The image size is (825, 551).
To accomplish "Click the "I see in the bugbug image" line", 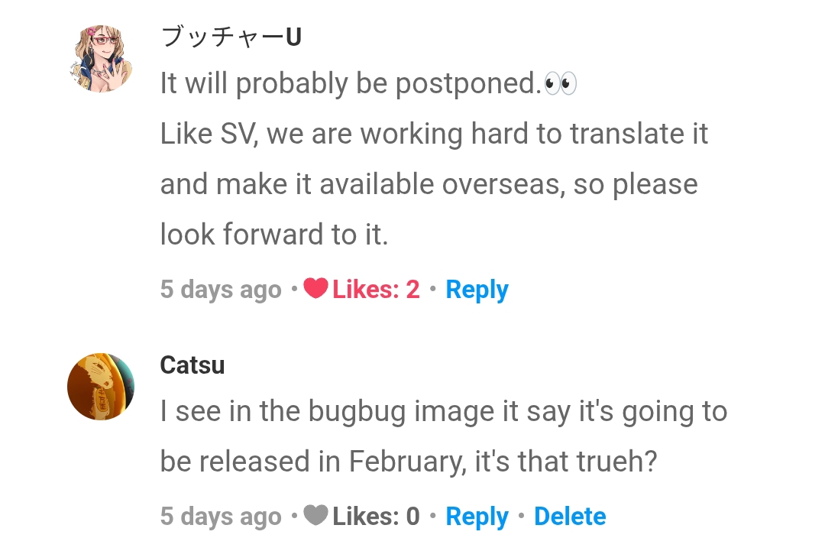I will coord(443,412).
